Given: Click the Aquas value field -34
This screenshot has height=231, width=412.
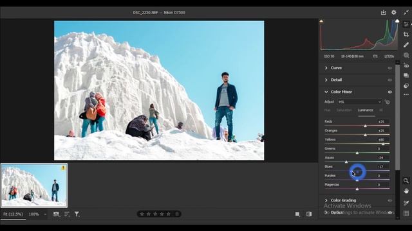Looking at the screenshot, I should pos(381,158).
